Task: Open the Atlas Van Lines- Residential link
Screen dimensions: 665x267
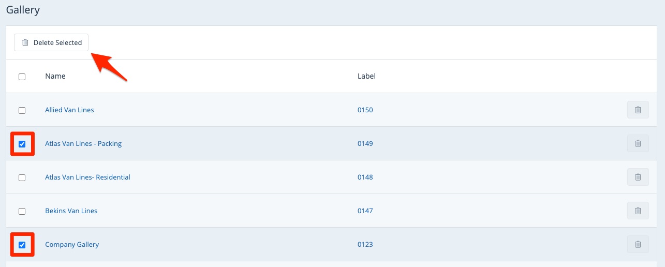Action: coord(87,177)
